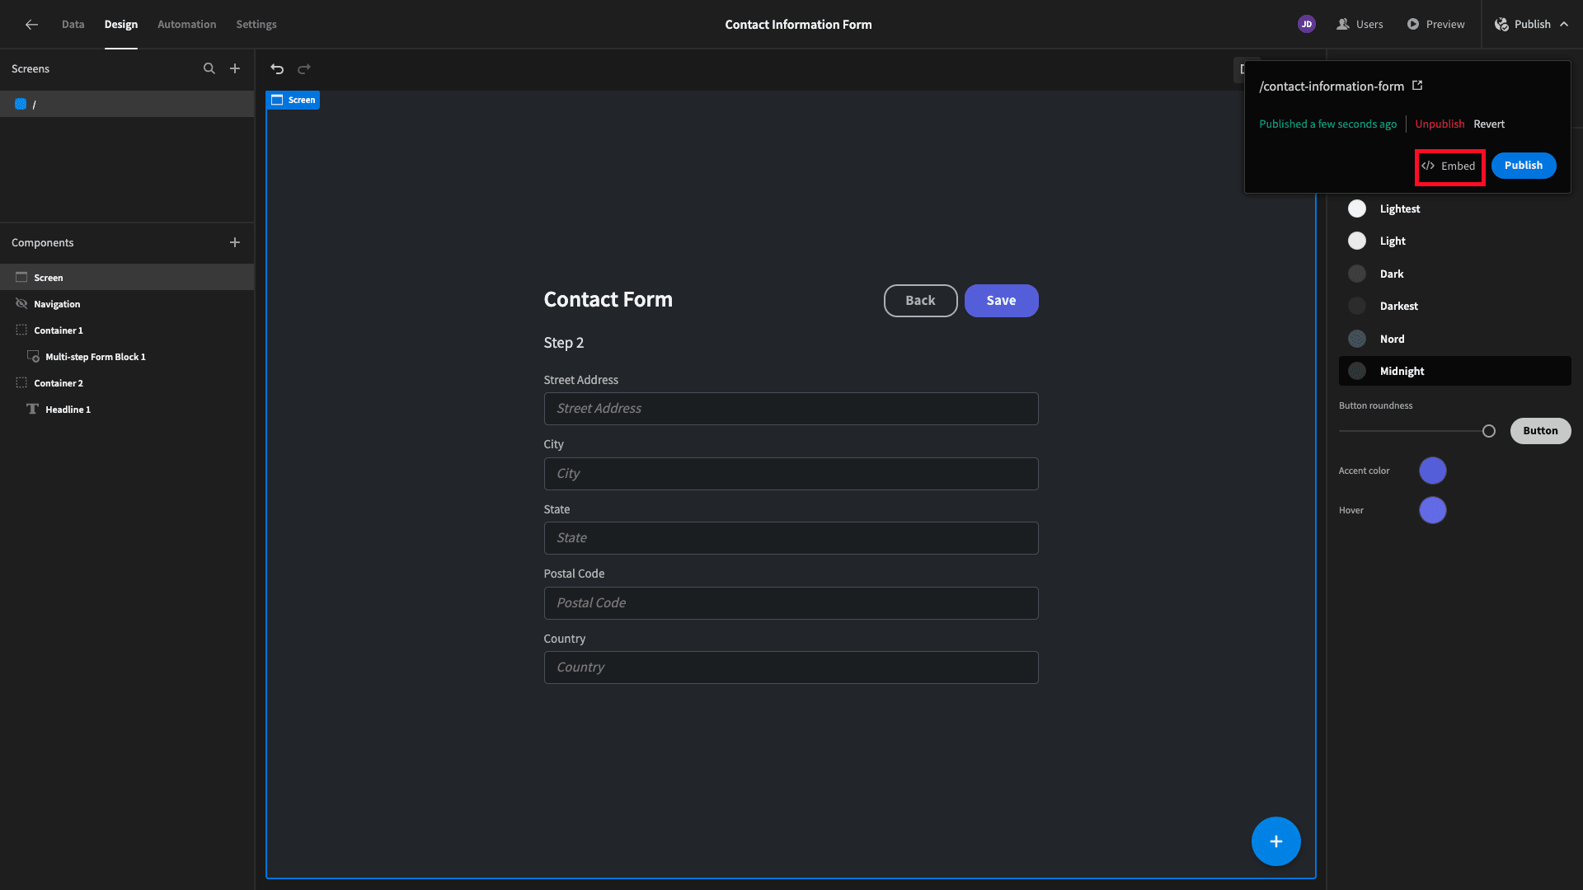
Task: Click the Unpublish link
Action: 1440,124
